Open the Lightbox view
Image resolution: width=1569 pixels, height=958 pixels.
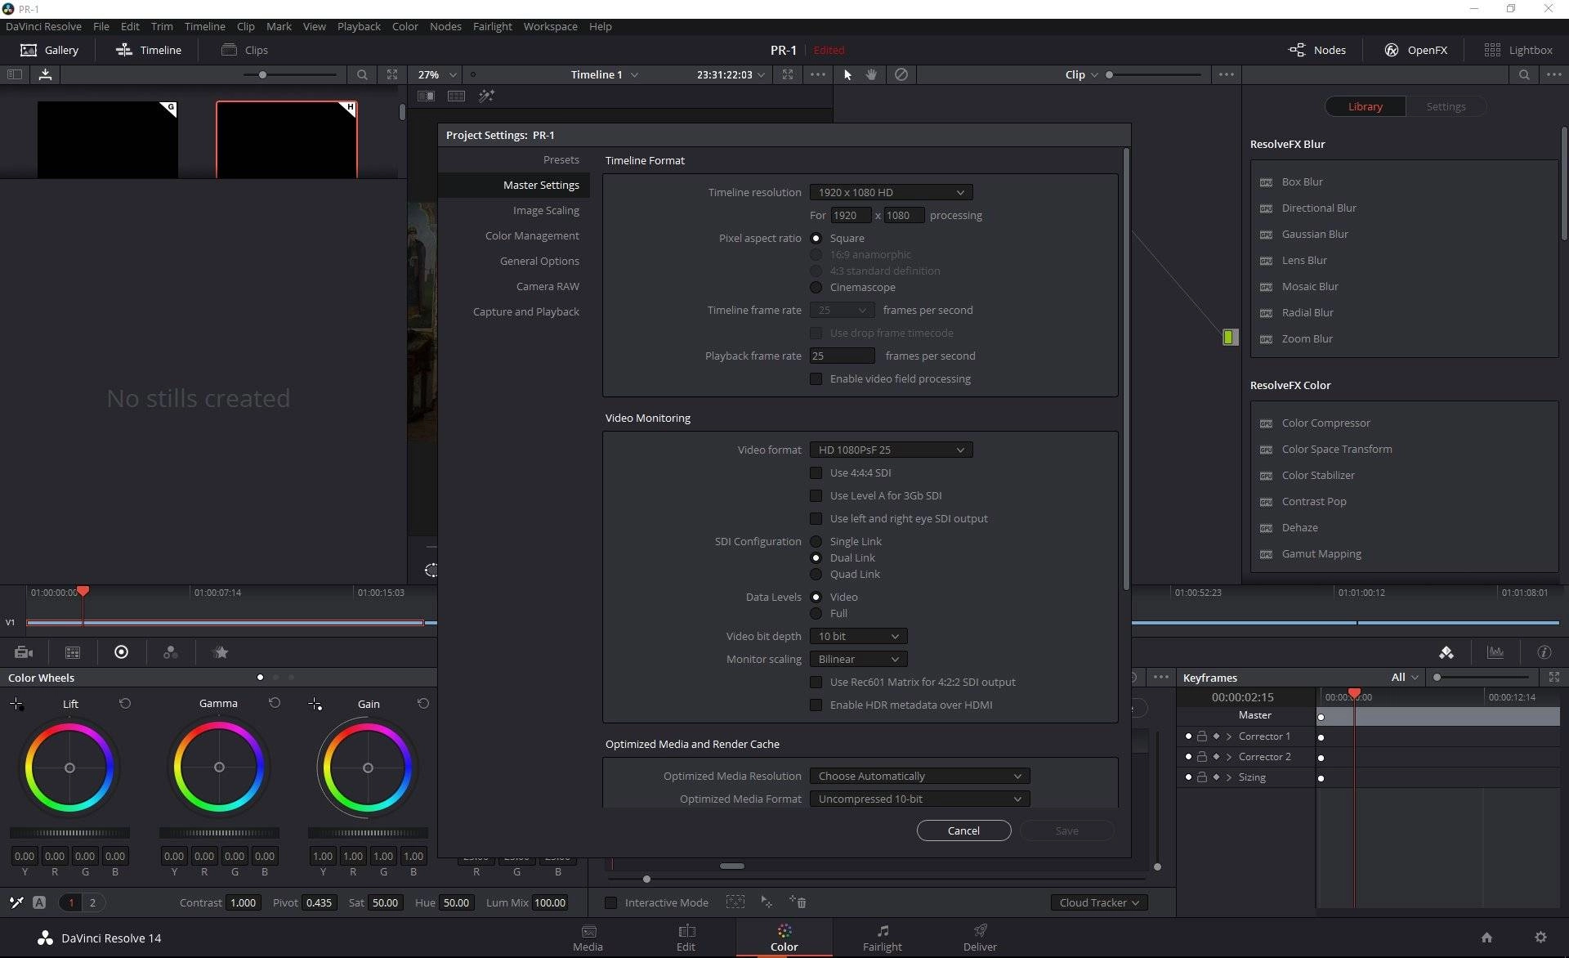1518,50
